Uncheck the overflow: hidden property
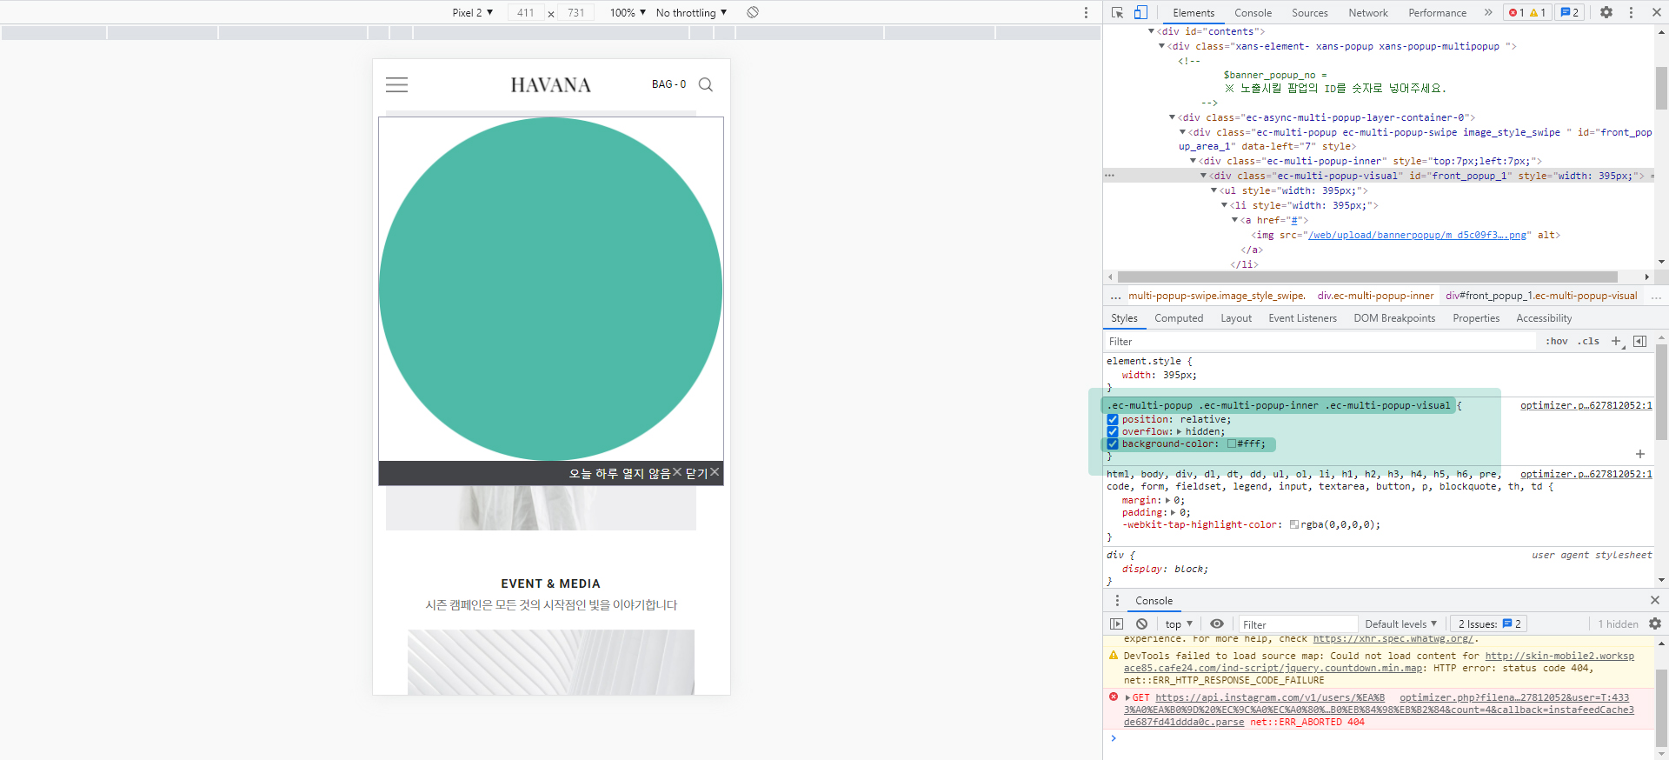 (1113, 432)
